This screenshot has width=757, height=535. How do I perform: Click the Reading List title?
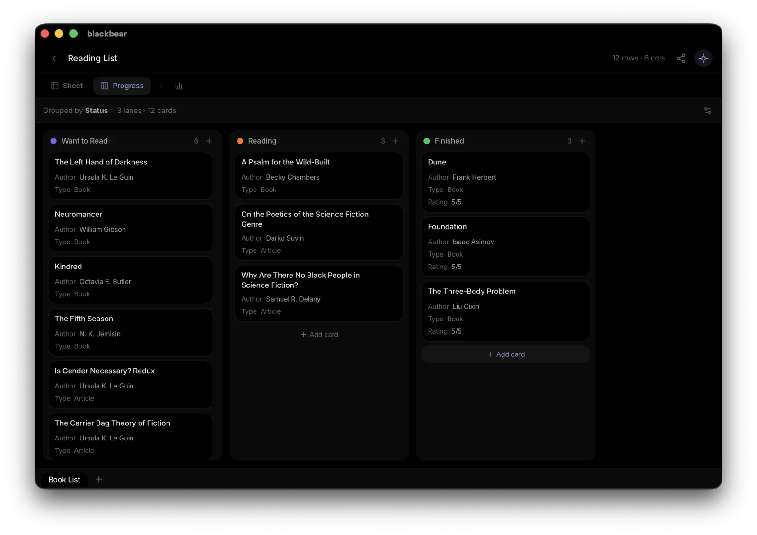pos(92,58)
